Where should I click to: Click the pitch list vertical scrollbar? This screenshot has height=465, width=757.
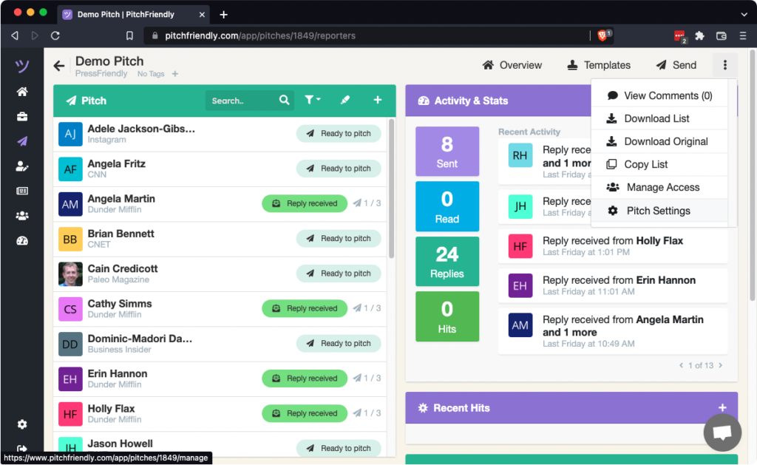tap(390, 192)
